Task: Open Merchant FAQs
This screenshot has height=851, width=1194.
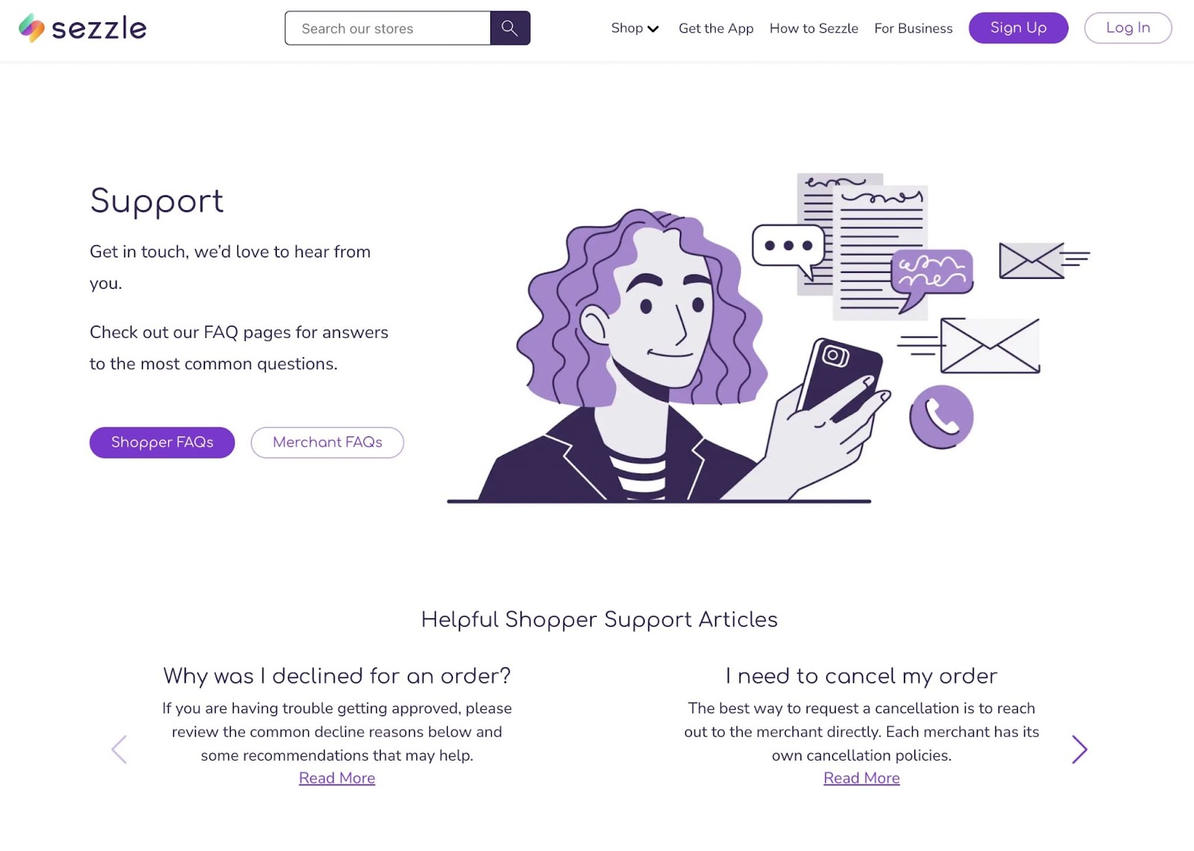Action: pos(327,442)
